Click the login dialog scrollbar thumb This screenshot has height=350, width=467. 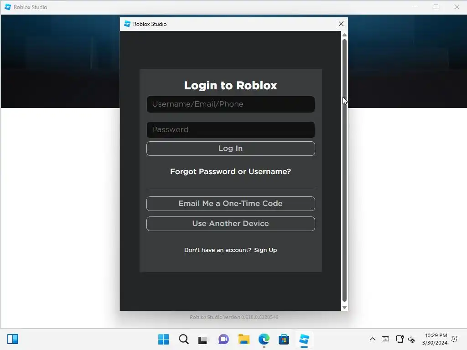[x=345, y=170]
